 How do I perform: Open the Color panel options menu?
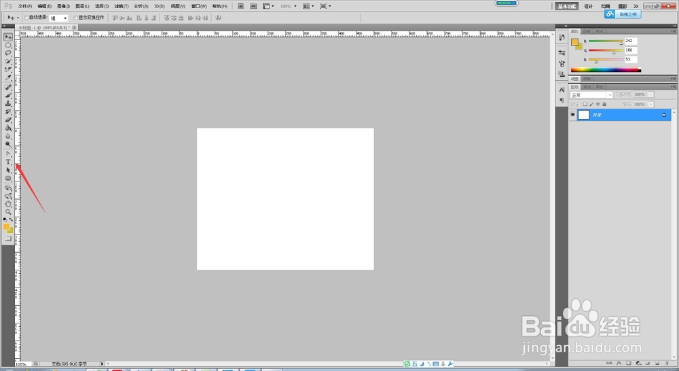674,31
